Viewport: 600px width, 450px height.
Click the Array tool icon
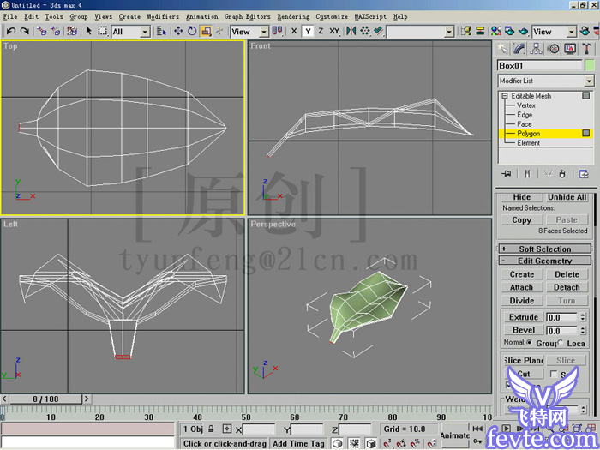pyautogui.click(x=364, y=31)
